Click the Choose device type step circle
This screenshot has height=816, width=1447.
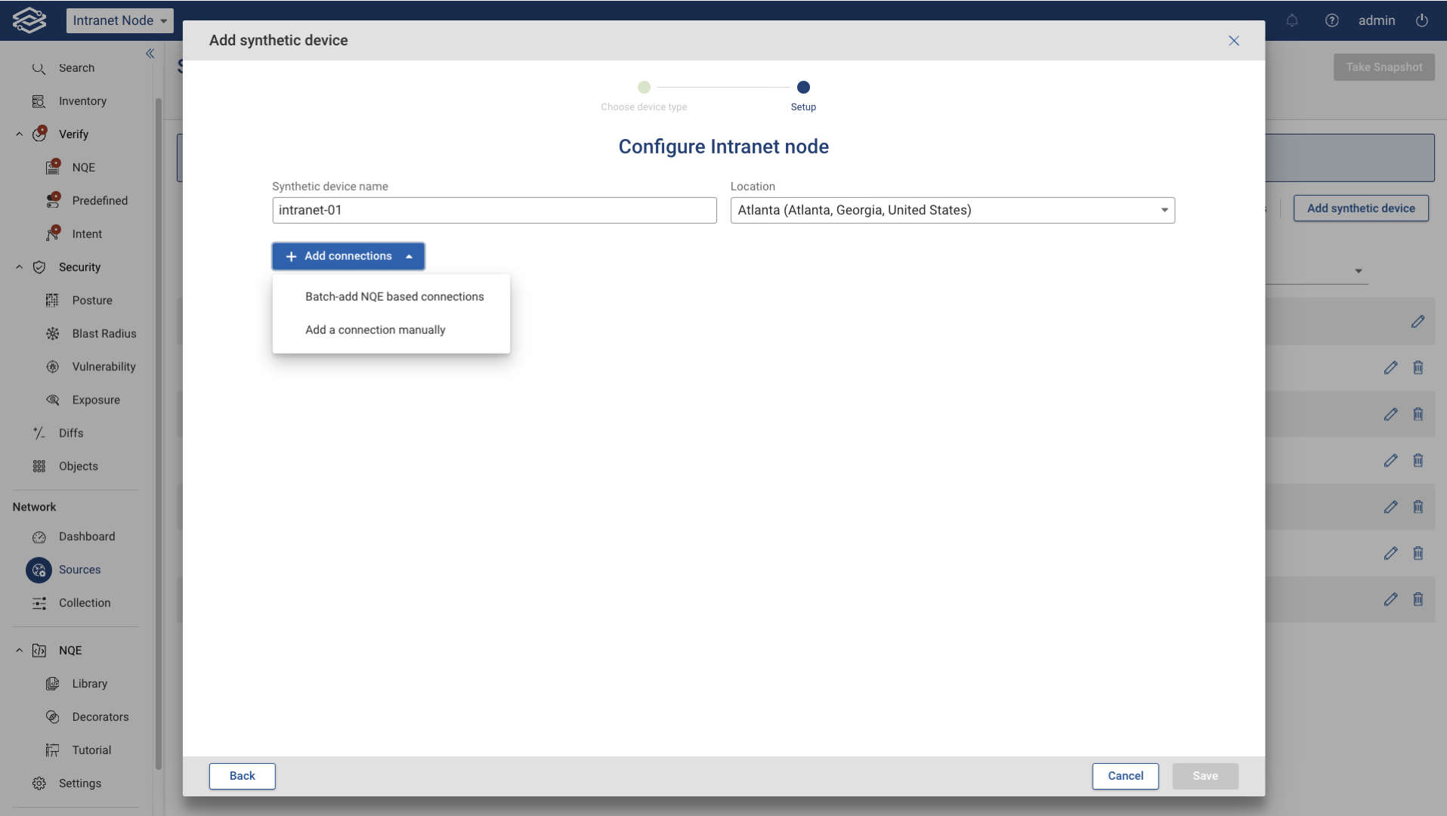pos(645,87)
